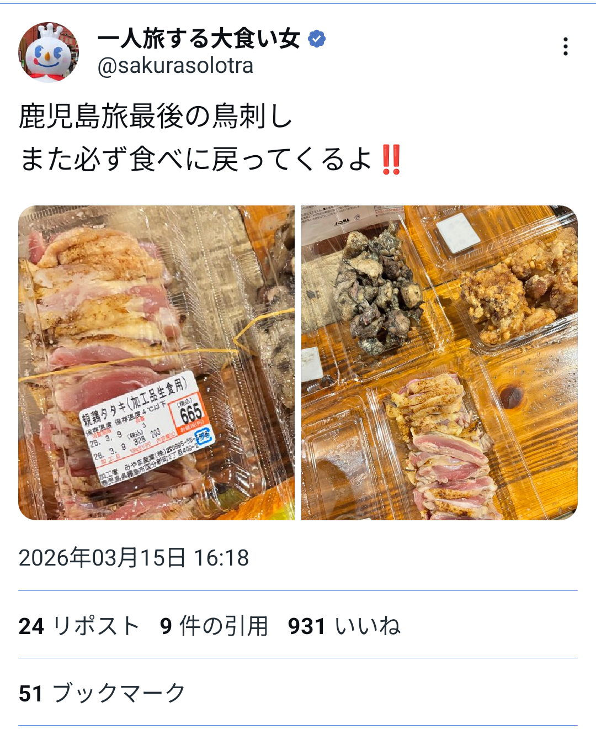Tap the blue verified badge icon
The height and width of the screenshot is (734, 596).
[x=317, y=39]
